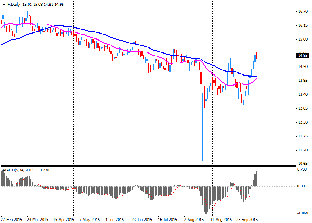The height and width of the screenshot is (223, 312).
Task: Click the 23 Sep 2015 date label
Action: pos(247,220)
